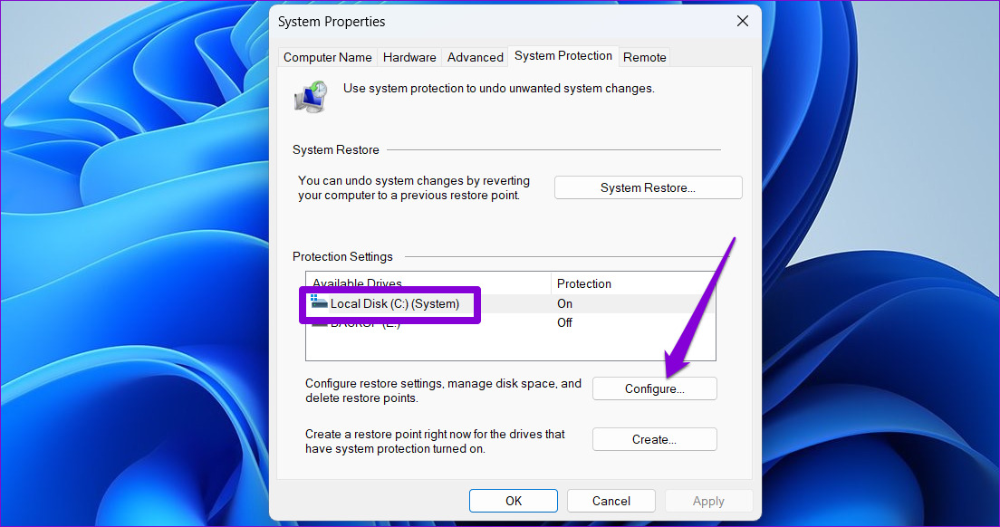Click the System Restore... button
Screen dimensions: 1000x527
click(x=648, y=188)
